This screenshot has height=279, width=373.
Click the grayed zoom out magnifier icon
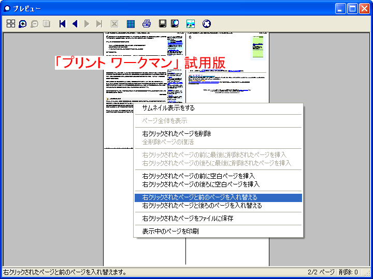pos(35,24)
